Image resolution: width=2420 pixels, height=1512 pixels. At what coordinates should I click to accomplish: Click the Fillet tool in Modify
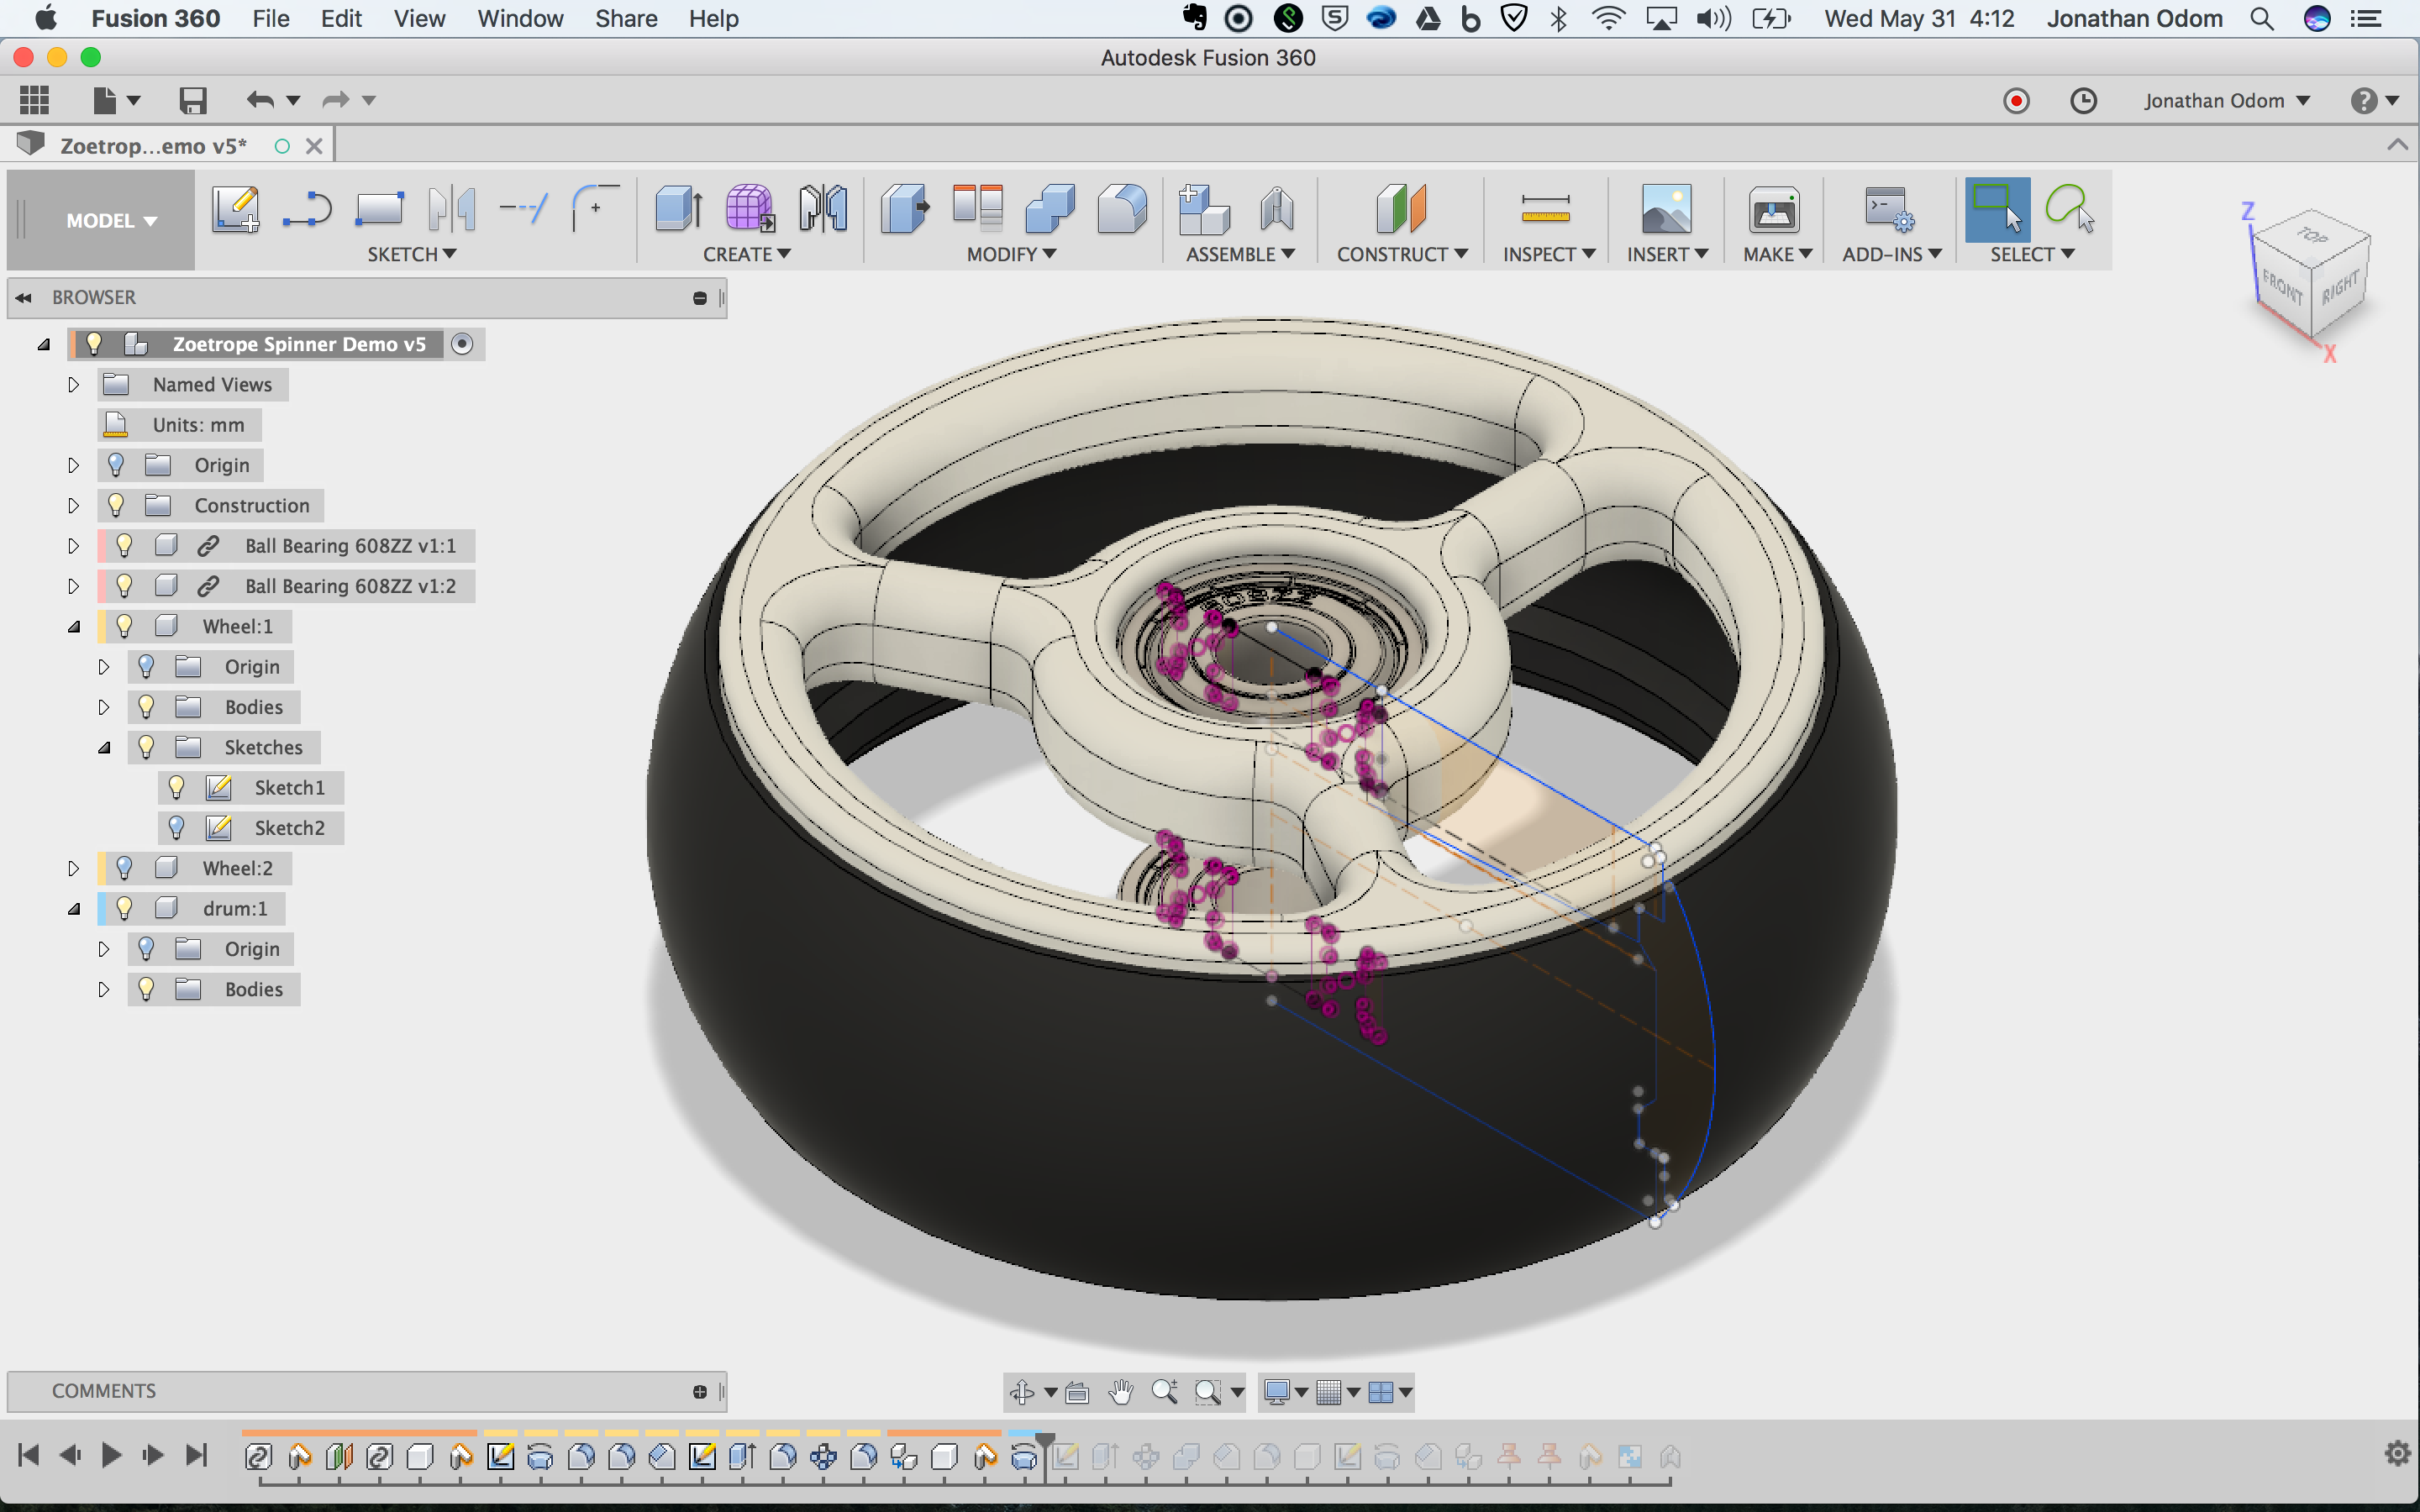(1121, 209)
